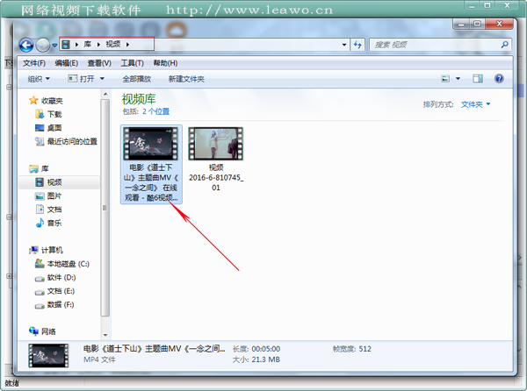Open the 工具(T) menu
The height and width of the screenshot is (391, 527).
coord(132,63)
